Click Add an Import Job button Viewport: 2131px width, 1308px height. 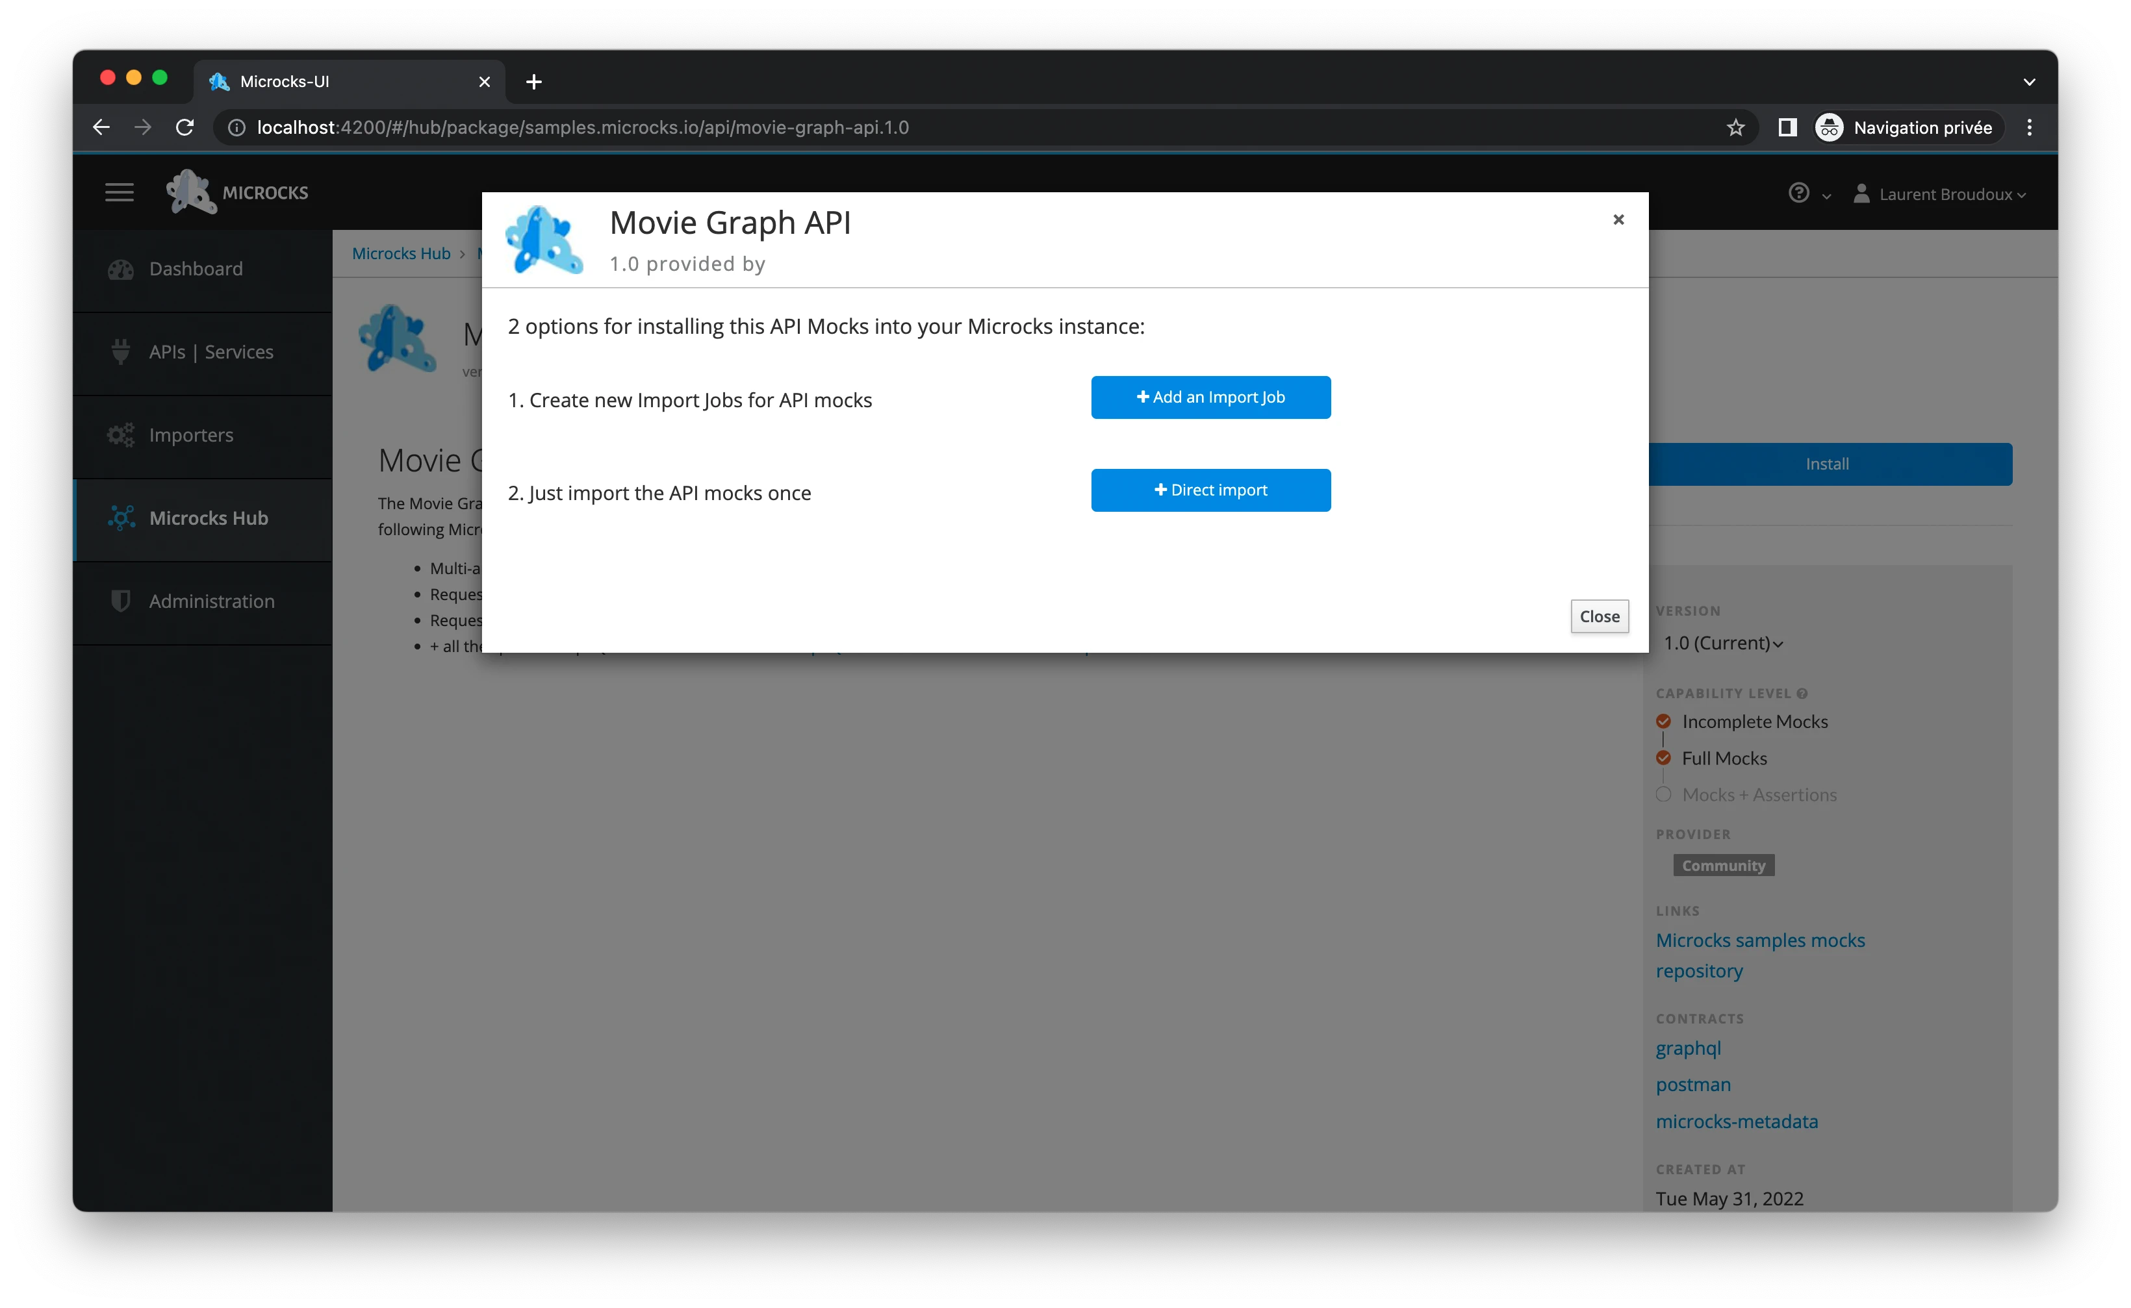[1210, 397]
